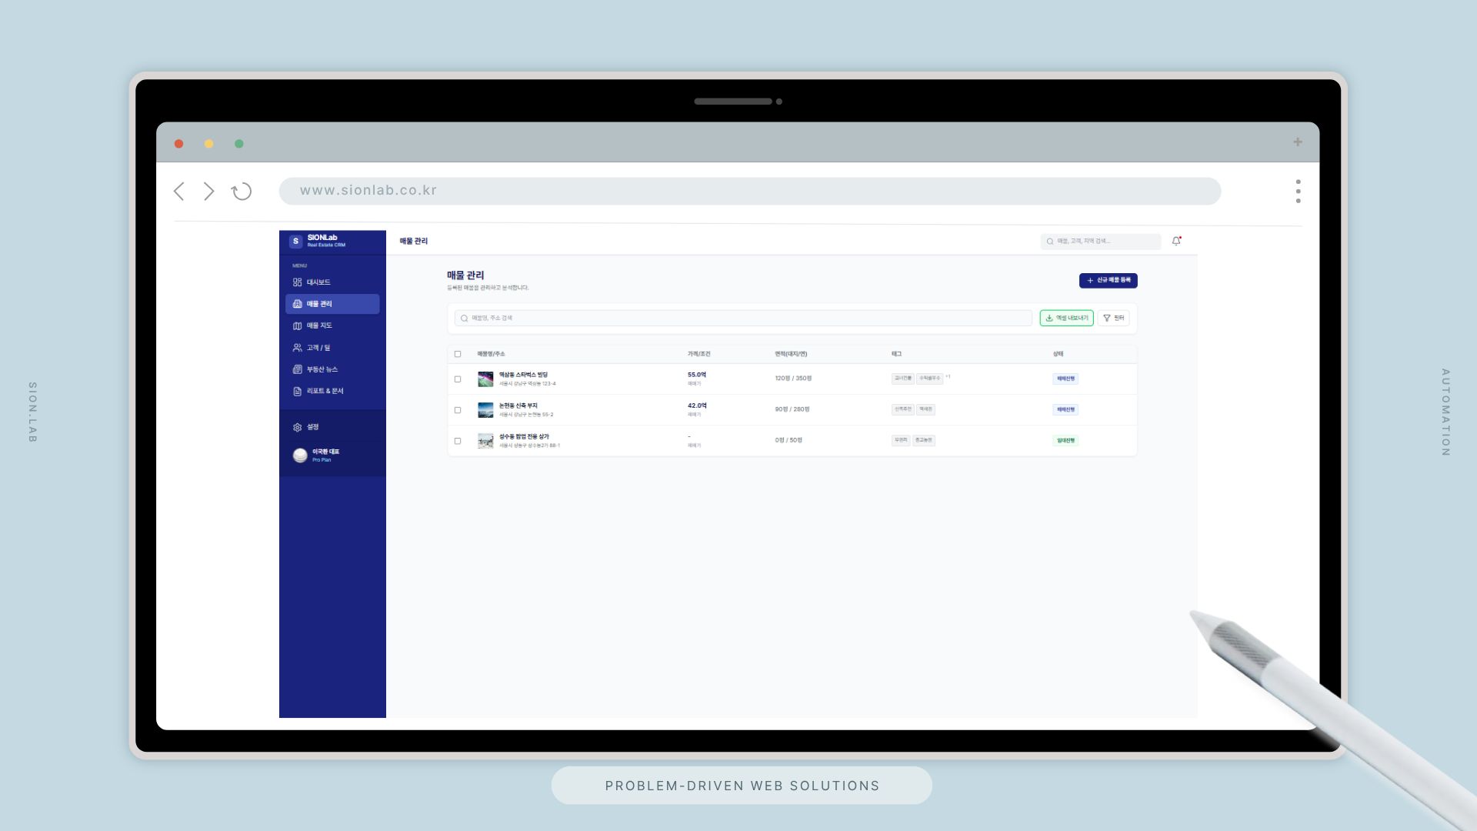Click the notification bell icon

1176,241
